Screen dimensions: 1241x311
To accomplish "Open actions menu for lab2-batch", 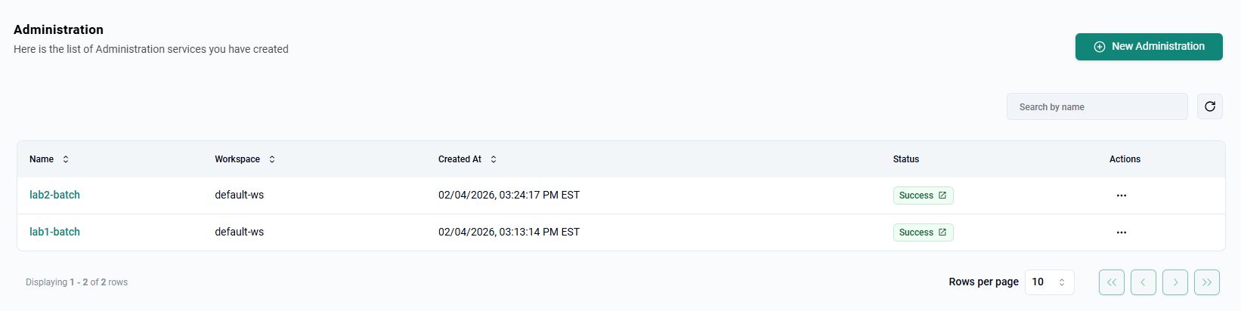I will point(1121,196).
